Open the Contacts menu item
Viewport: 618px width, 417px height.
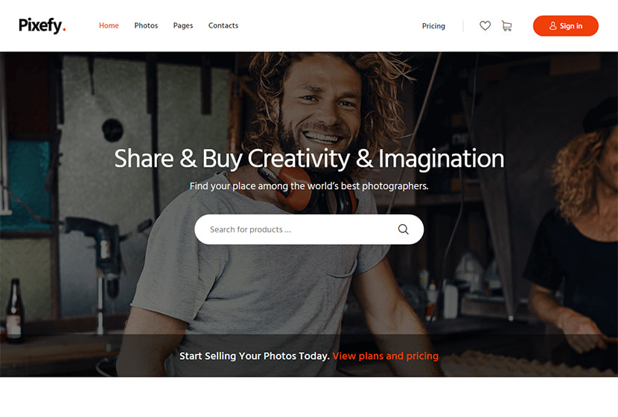coord(223,25)
